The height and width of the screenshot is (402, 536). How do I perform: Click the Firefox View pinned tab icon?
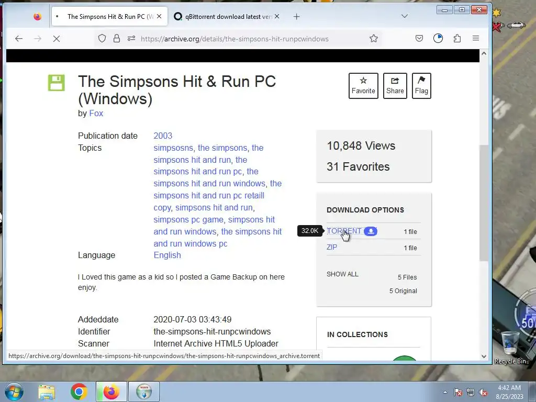click(37, 16)
